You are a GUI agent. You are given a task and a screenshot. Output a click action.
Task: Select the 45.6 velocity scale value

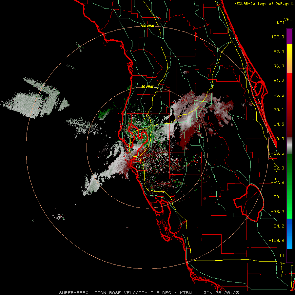pyautogui.click(x=279, y=95)
